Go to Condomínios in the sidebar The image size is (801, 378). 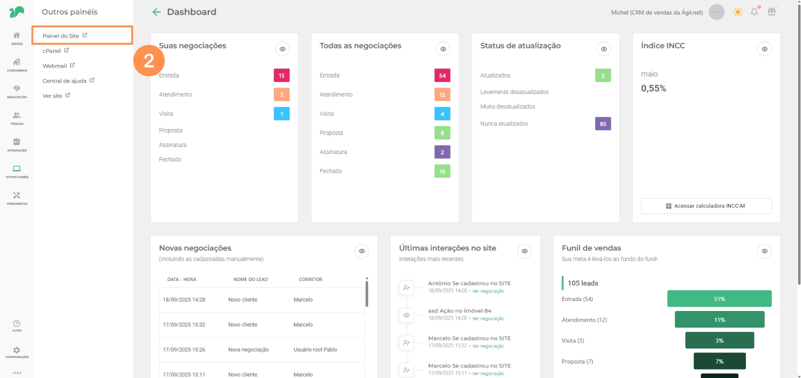click(17, 64)
